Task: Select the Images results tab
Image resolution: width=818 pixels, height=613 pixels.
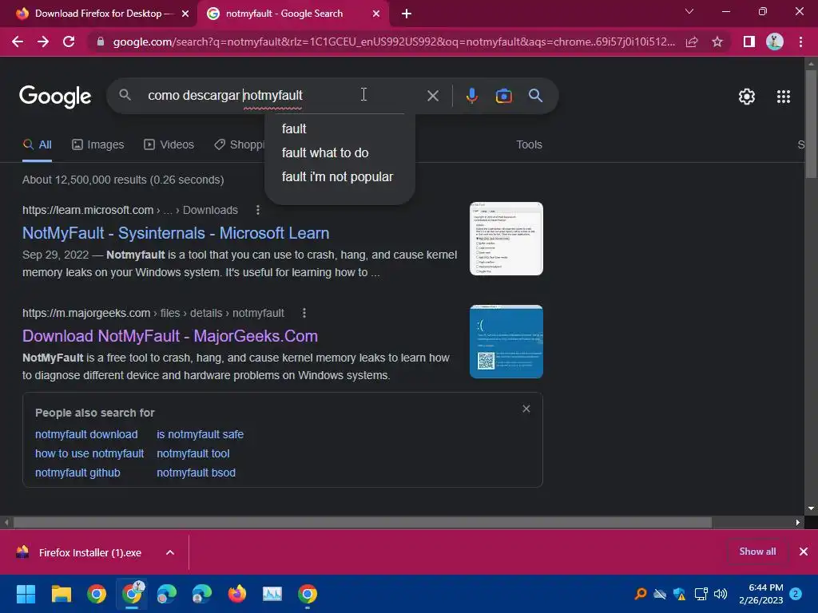Action: (98, 145)
